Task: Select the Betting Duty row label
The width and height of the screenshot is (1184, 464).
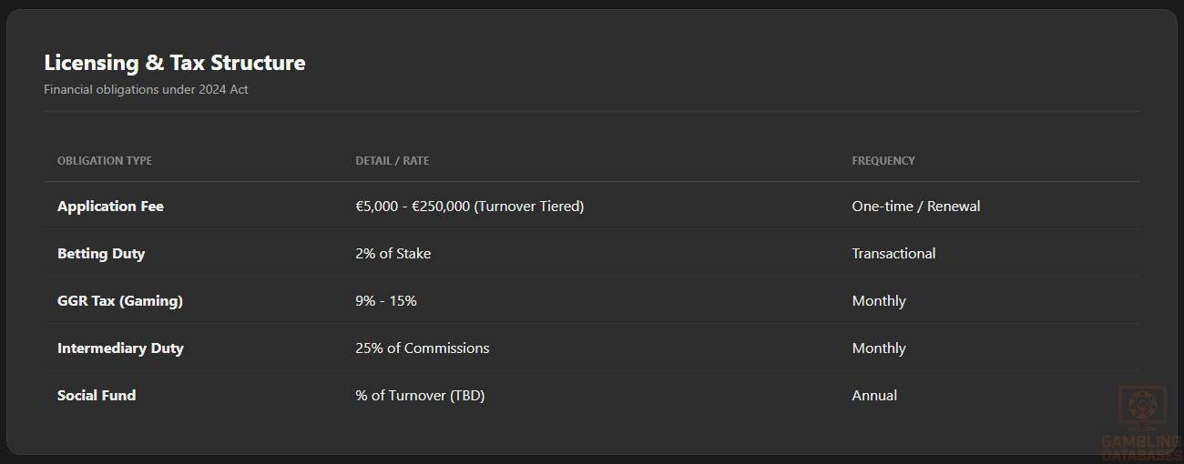Action: coord(101,254)
